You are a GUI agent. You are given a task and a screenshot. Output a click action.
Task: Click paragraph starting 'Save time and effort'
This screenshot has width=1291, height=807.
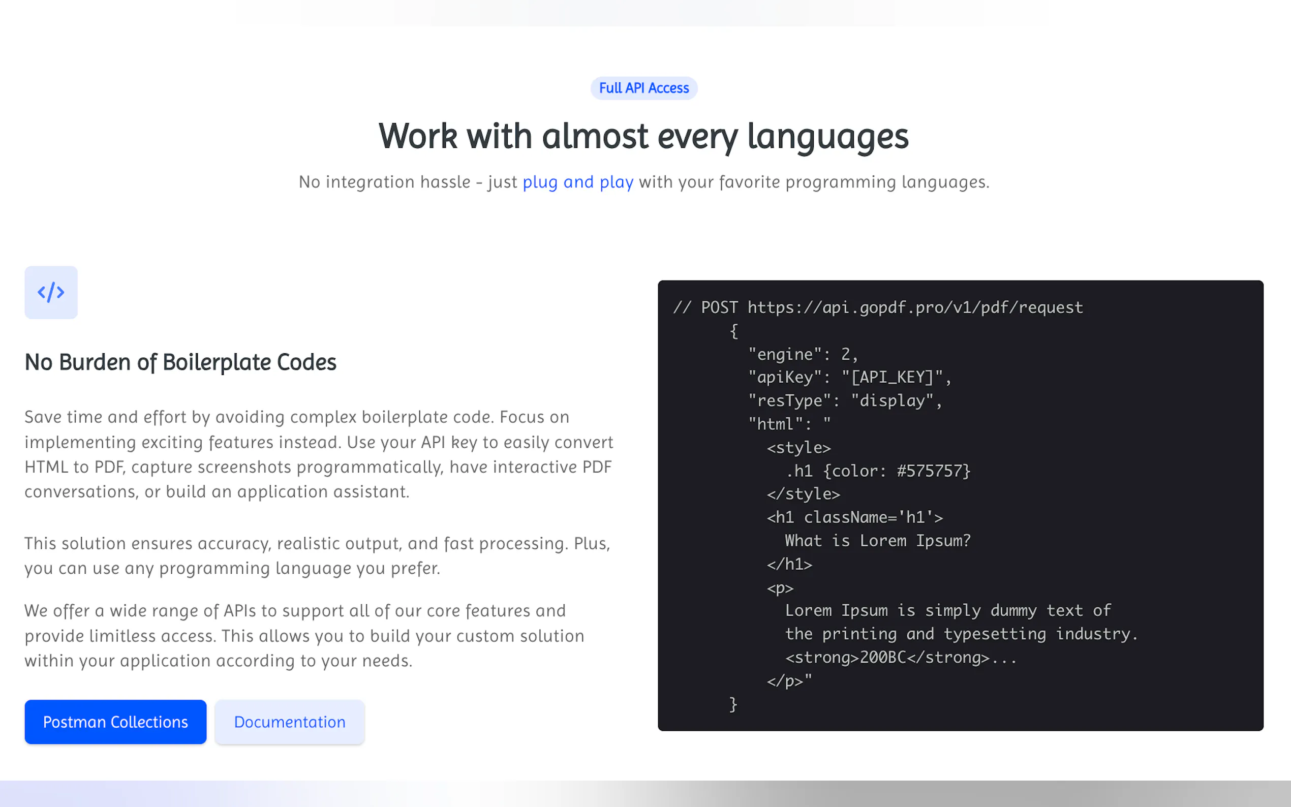coord(319,454)
